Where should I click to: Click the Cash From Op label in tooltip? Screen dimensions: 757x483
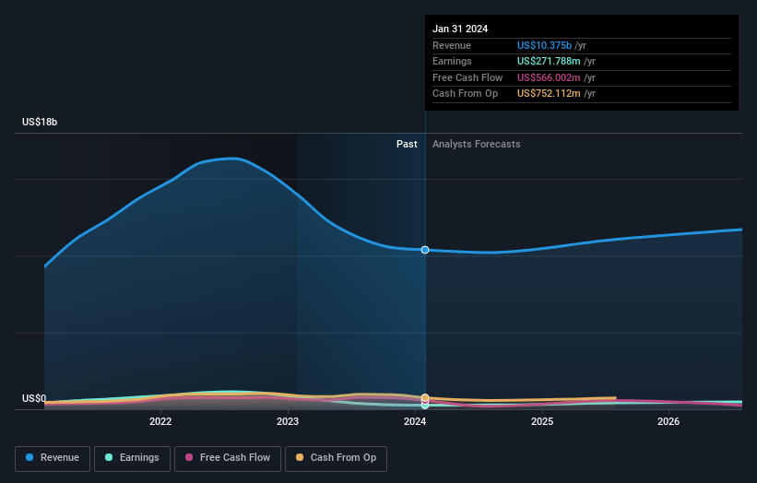point(465,94)
